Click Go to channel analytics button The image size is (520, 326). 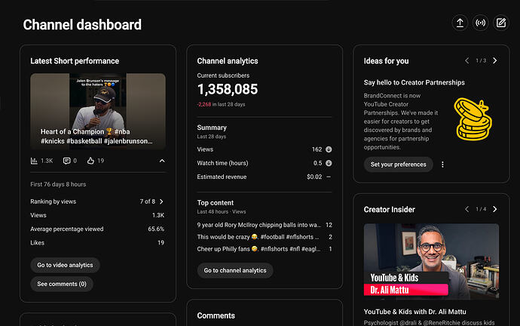coord(235,271)
